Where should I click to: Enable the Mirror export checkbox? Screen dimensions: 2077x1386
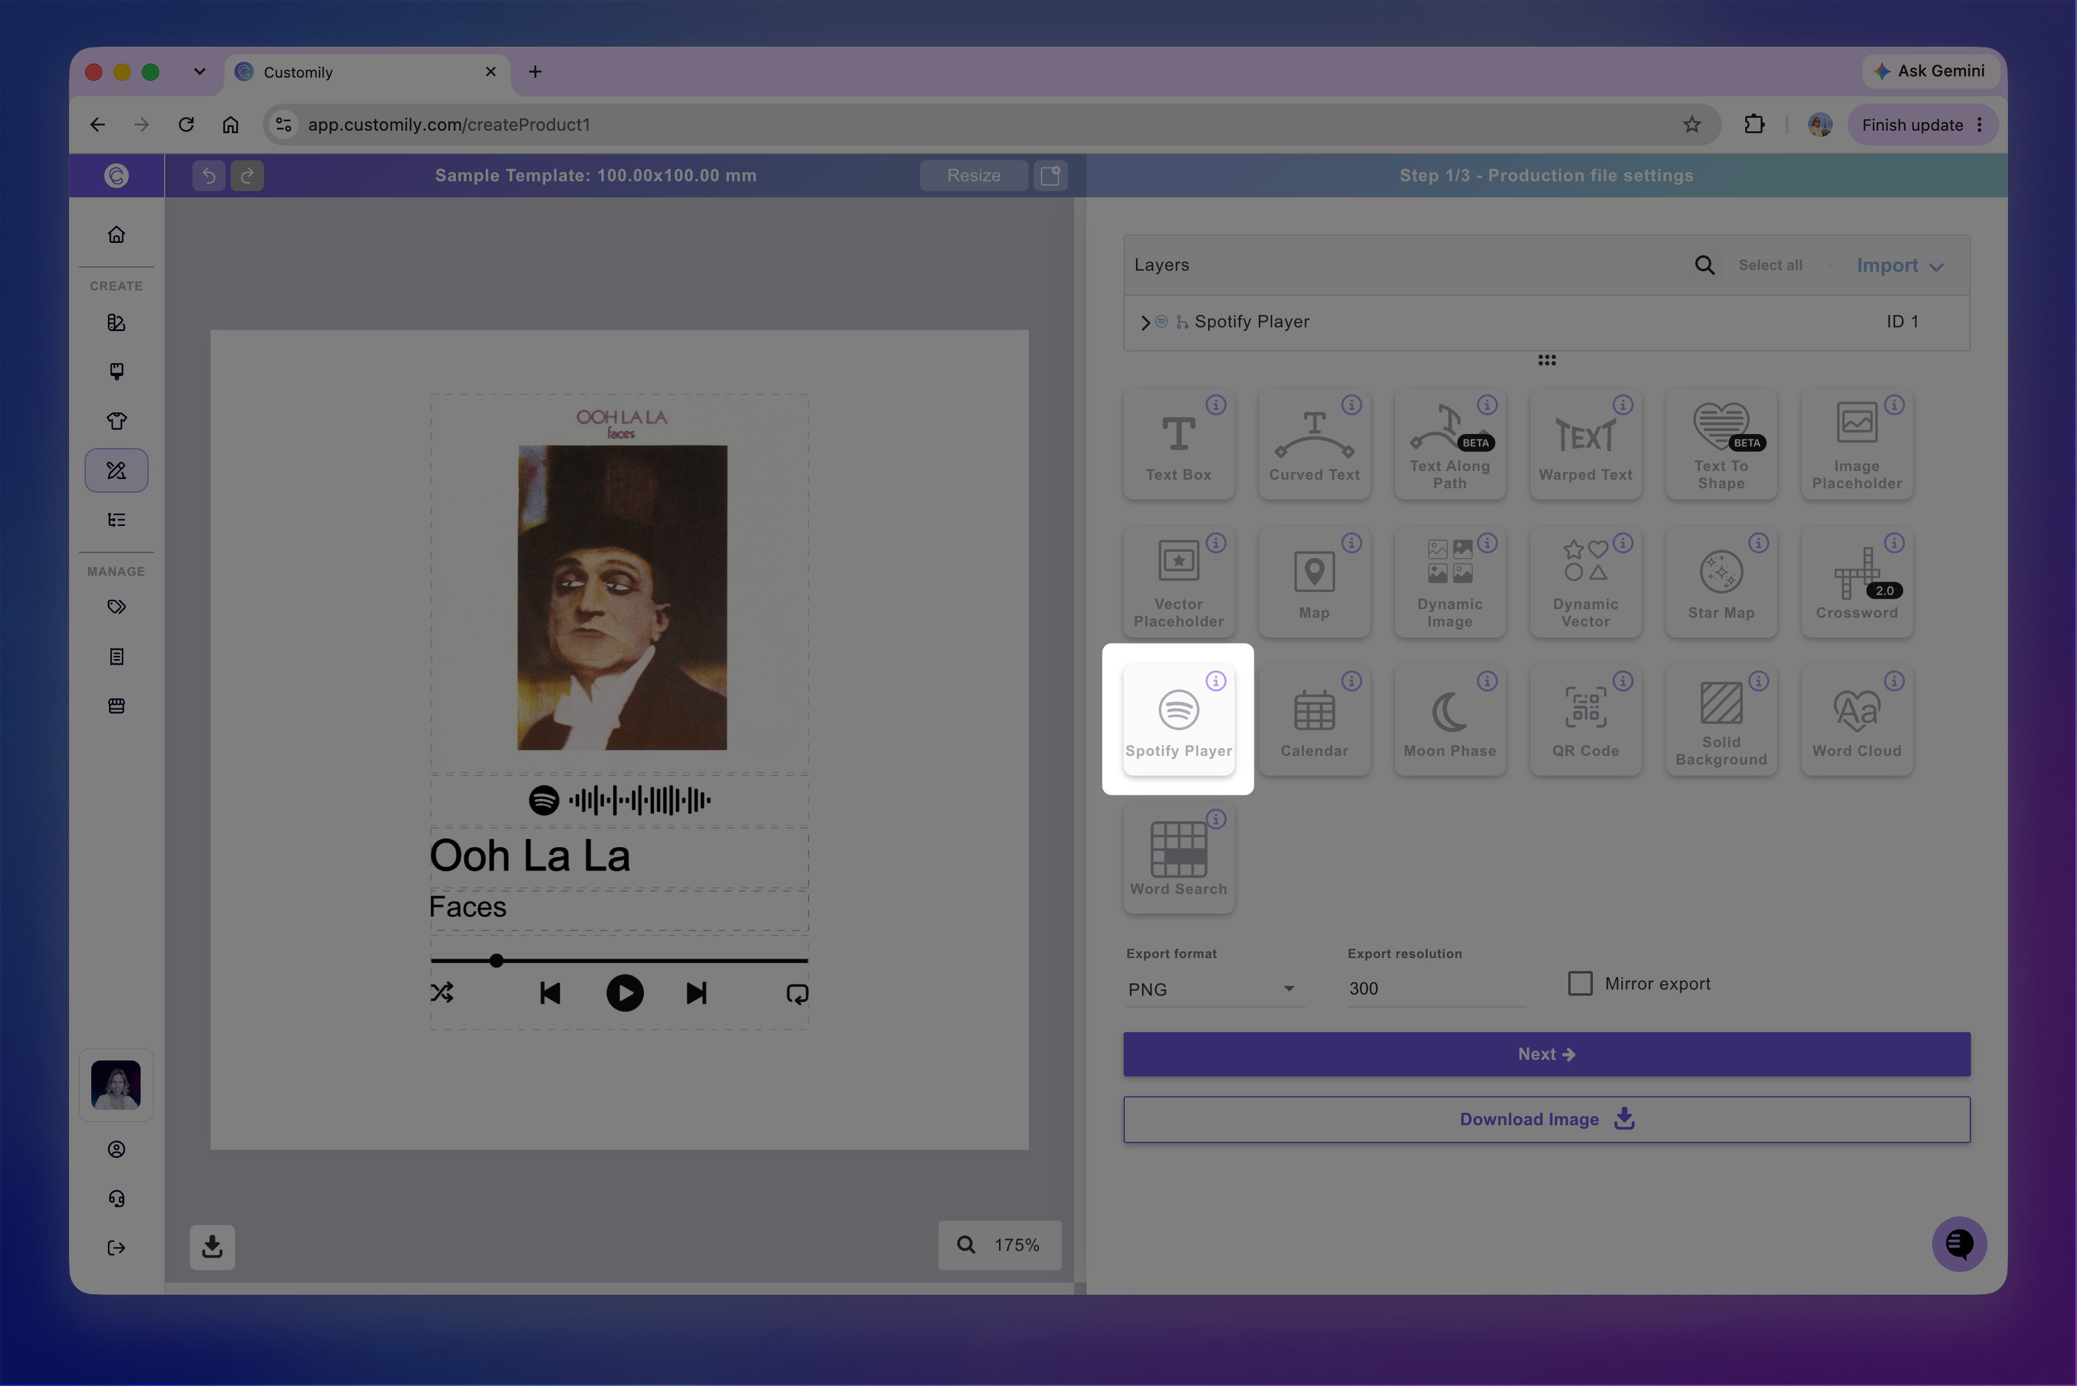1579,983
